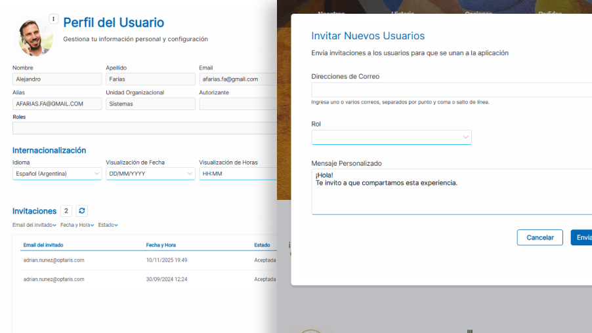Sort by Fecha y Hora column header
This screenshot has height=333, width=592.
161,245
